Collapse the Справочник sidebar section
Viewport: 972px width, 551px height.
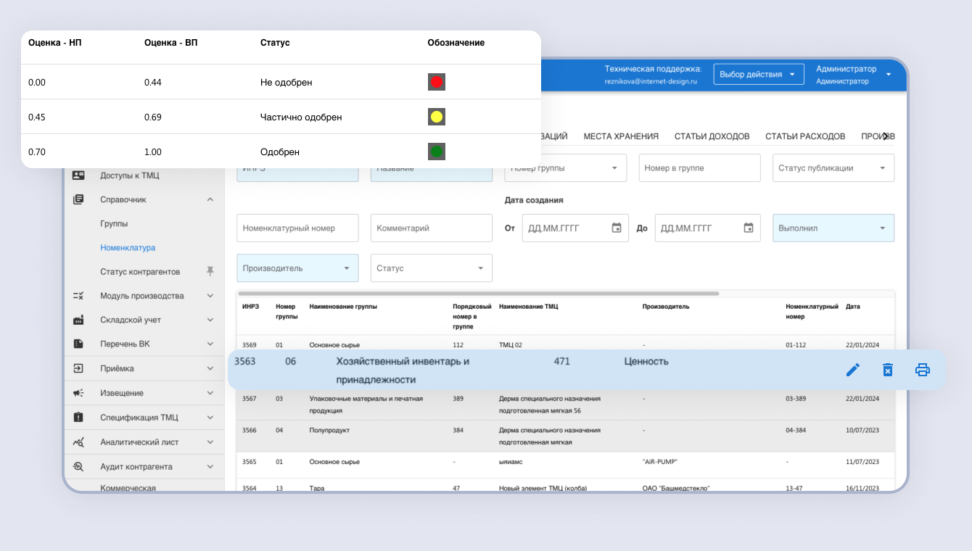pos(210,199)
